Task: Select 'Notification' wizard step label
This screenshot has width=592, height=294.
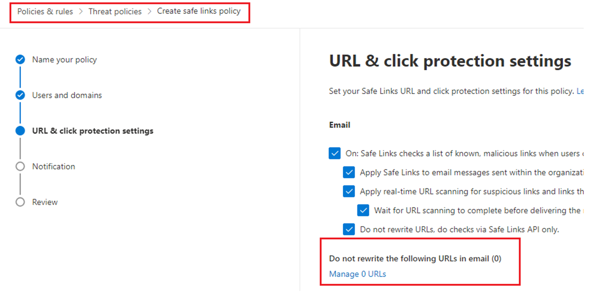Action: [x=54, y=166]
